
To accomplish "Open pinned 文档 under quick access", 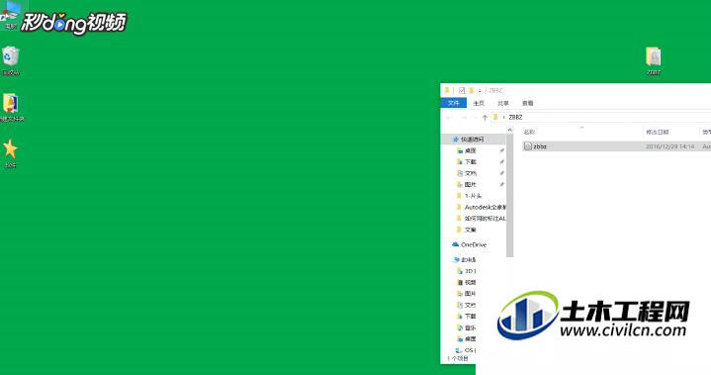I will (x=471, y=173).
